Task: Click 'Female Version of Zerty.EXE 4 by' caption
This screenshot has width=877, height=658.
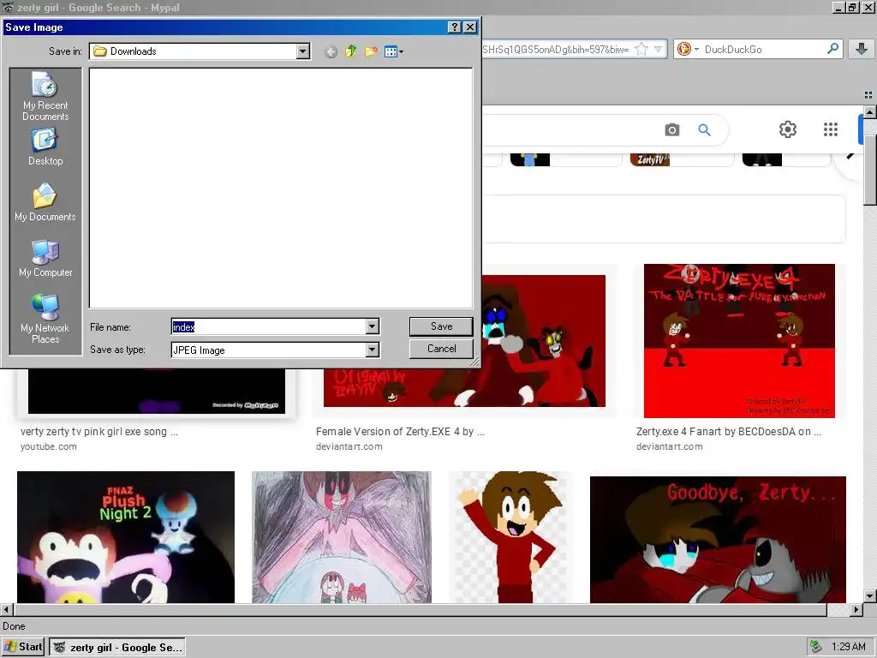Action: tap(400, 432)
